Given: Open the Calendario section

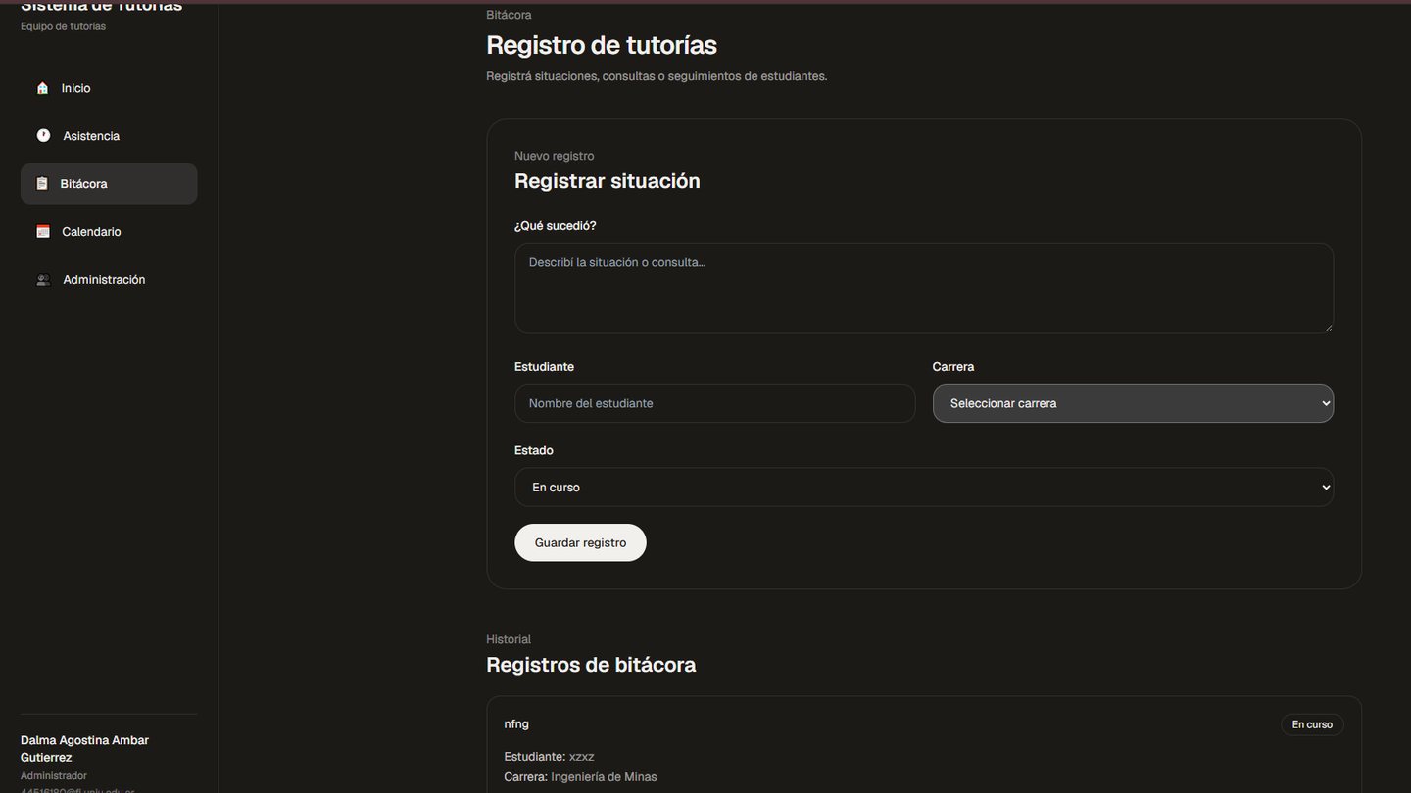Looking at the screenshot, I should 109,232.
